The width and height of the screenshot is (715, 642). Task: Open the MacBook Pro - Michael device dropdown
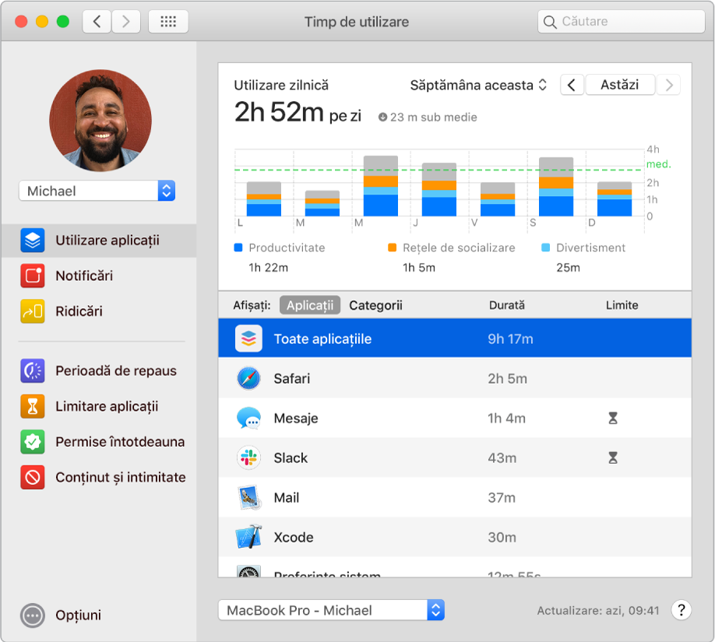[331, 611]
